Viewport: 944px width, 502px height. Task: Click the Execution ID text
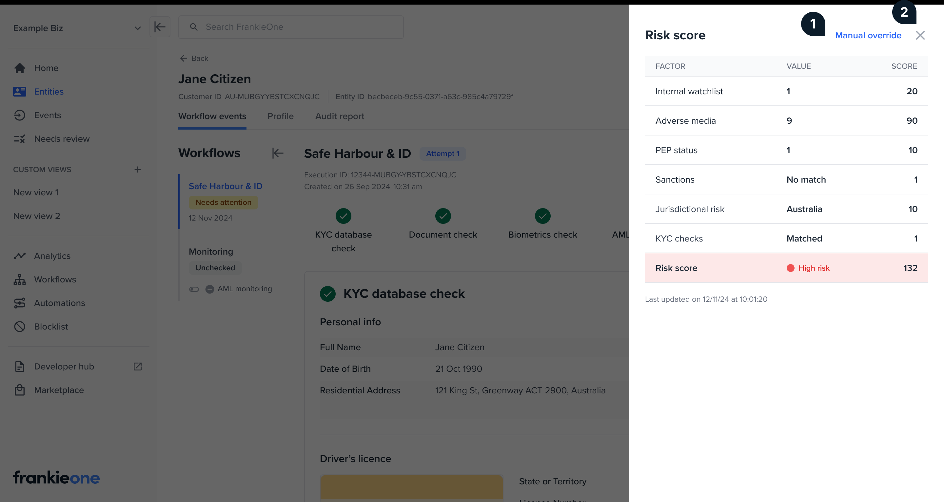point(380,175)
